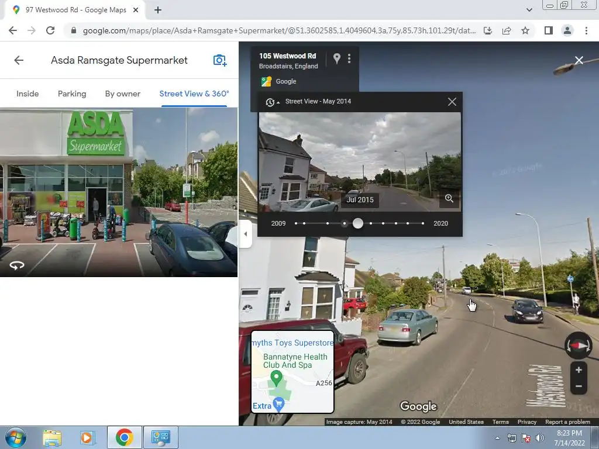Click United States region link
This screenshot has width=599, height=449.
(466, 422)
